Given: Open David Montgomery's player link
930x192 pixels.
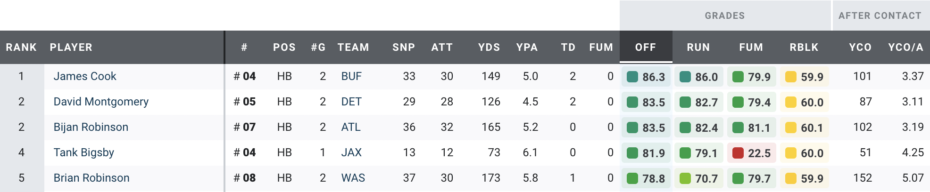Looking at the screenshot, I should click(x=101, y=102).
